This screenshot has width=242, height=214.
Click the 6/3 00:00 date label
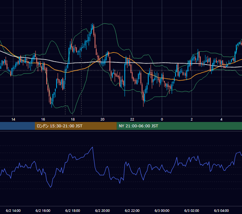tap(162, 210)
